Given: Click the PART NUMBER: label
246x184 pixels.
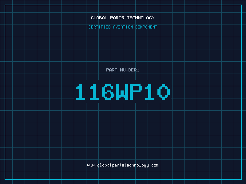Looking at the screenshot, I should [123, 70].
